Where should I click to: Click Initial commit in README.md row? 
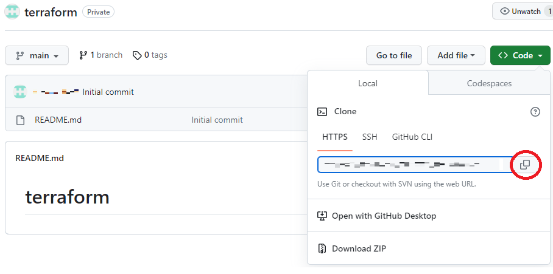(x=217, y=120)
